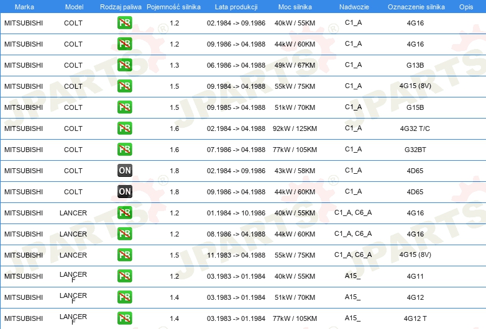Click MITSUBISHI in the G13B row

click(24, 65)
